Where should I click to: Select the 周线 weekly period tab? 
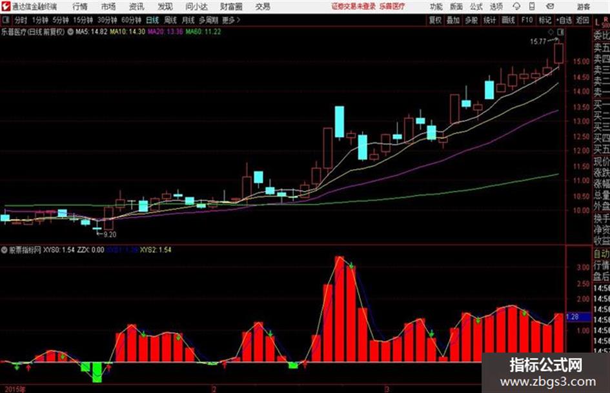(x=170, y=20)
